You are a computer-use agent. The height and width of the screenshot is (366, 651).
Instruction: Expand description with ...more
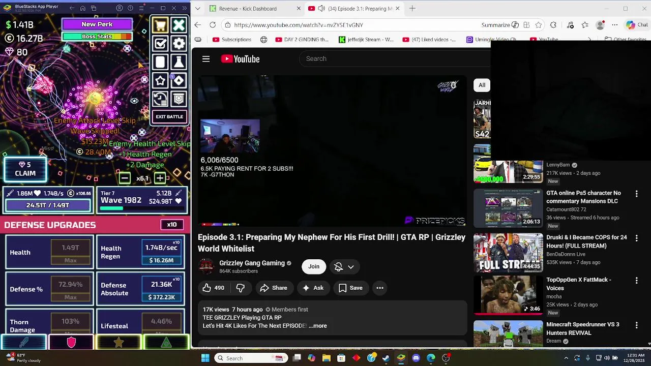click(318, 326)
